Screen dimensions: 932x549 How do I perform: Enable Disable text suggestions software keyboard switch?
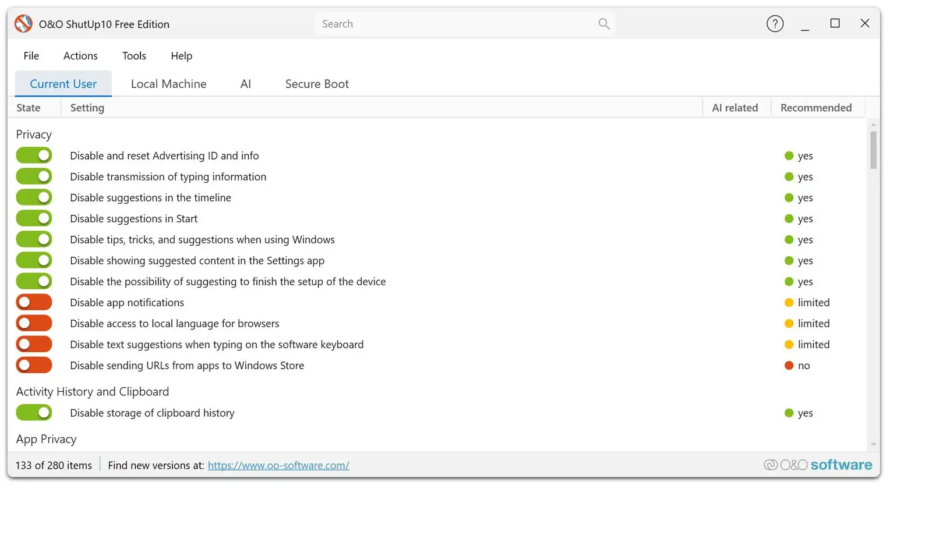point(34,344)
